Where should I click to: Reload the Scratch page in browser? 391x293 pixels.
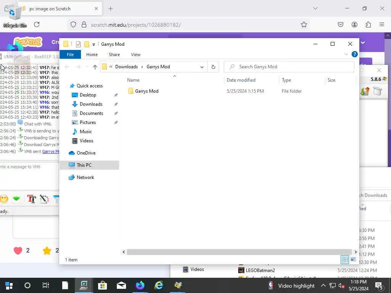[x=37, y=24]
